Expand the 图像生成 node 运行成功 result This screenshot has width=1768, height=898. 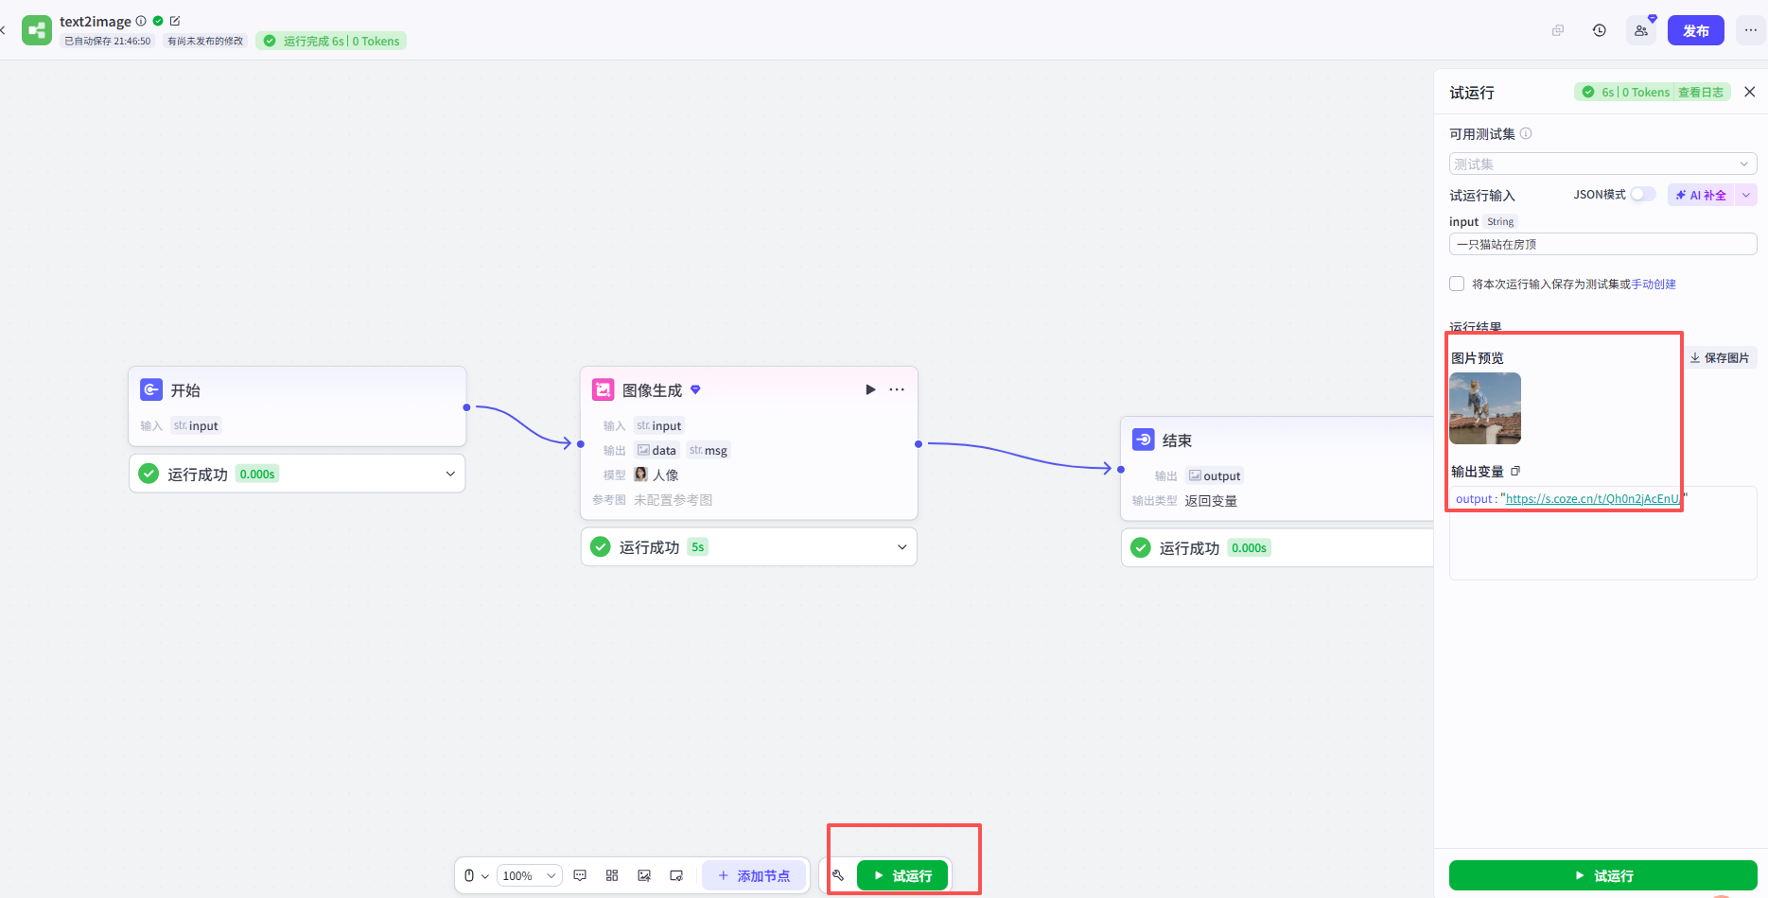click(902, 547)
